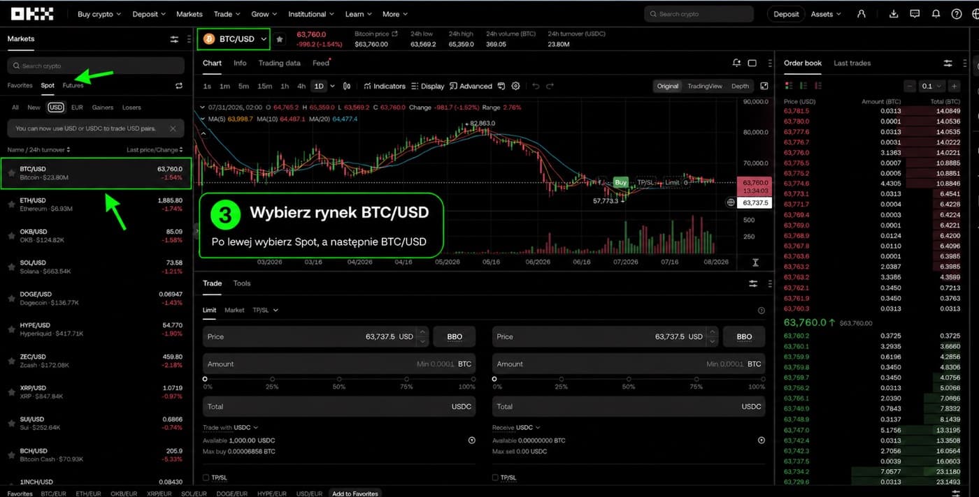Switch to Last trades tab
This screenshot has height=497, width=979.
[x=852, y=63]
